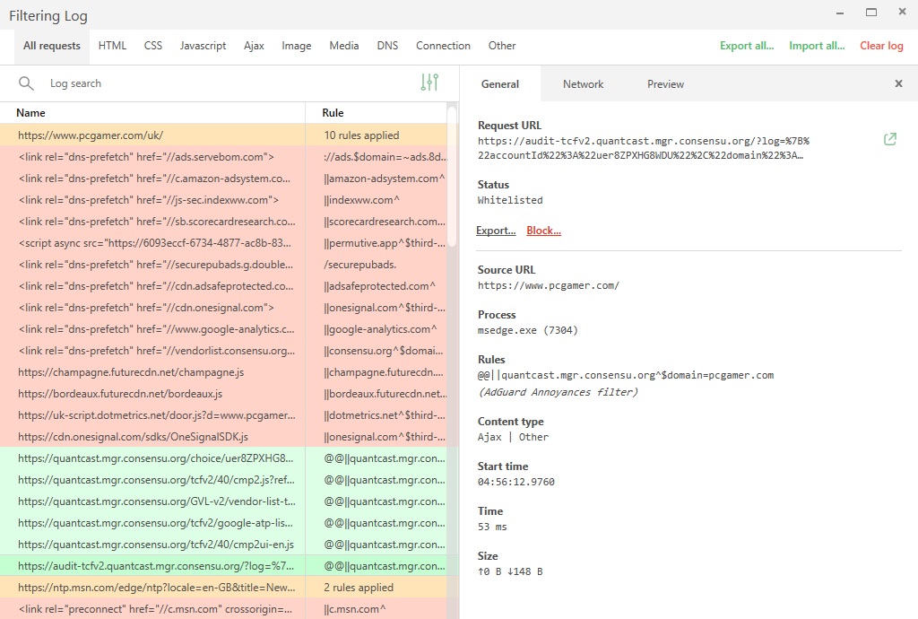Screen dimensions: 918x619
Task: Open the Preview tab
Action: [x=664, y=83]
